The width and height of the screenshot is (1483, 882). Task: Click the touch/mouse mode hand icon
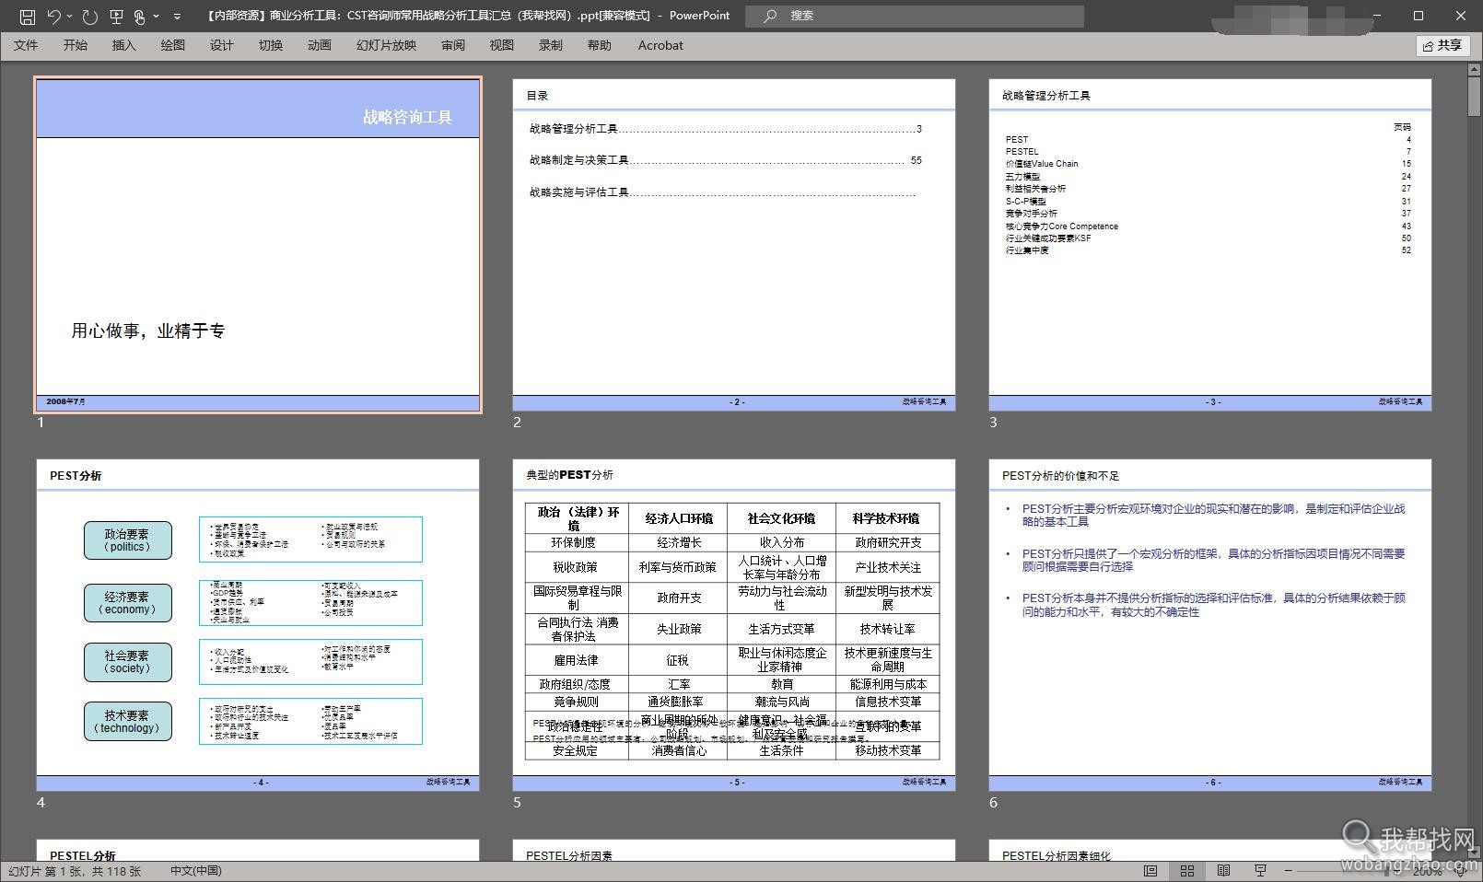click(139, 16)
